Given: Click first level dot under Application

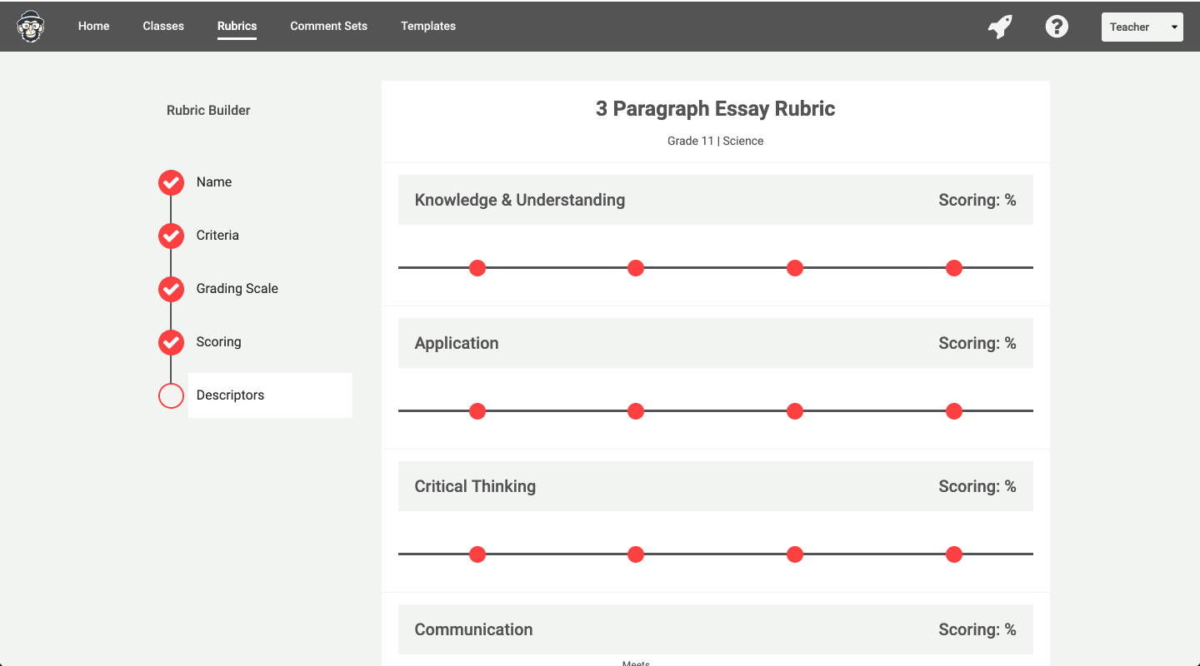Looking at the screenshot, I should click(477, 411).
